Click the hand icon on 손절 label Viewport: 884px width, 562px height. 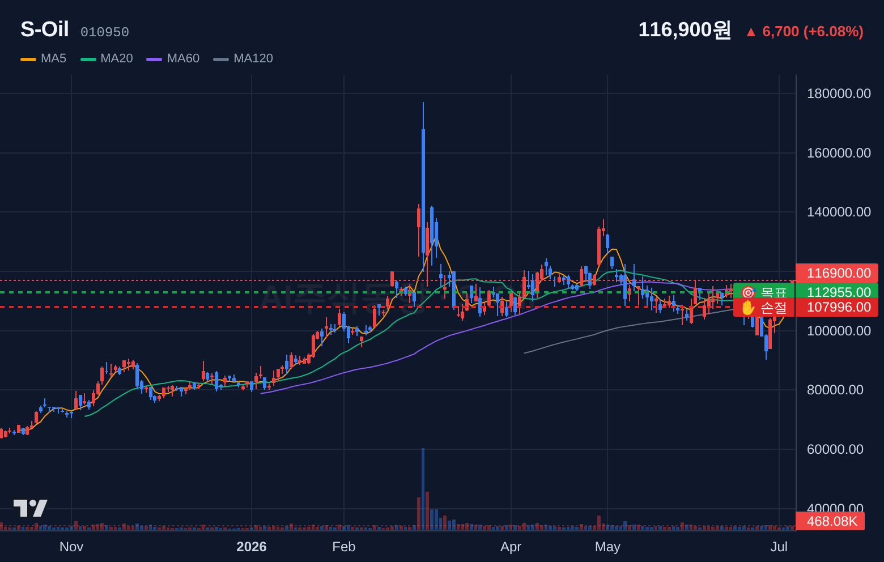pos(748,308)
